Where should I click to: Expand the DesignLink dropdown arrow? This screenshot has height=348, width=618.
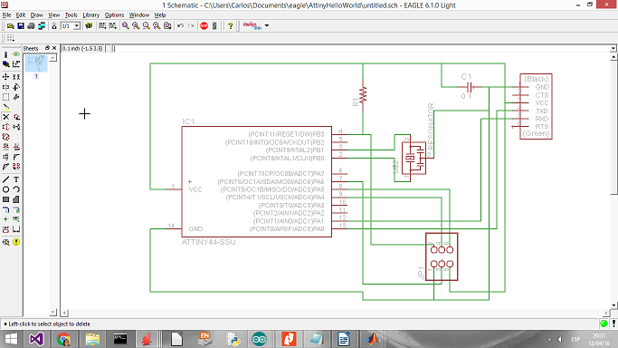[x=267, y=25]
